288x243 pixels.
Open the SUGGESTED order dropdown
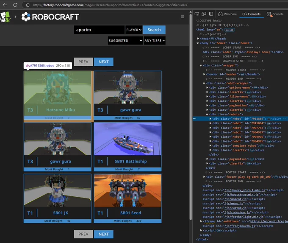tap(125, 40)
